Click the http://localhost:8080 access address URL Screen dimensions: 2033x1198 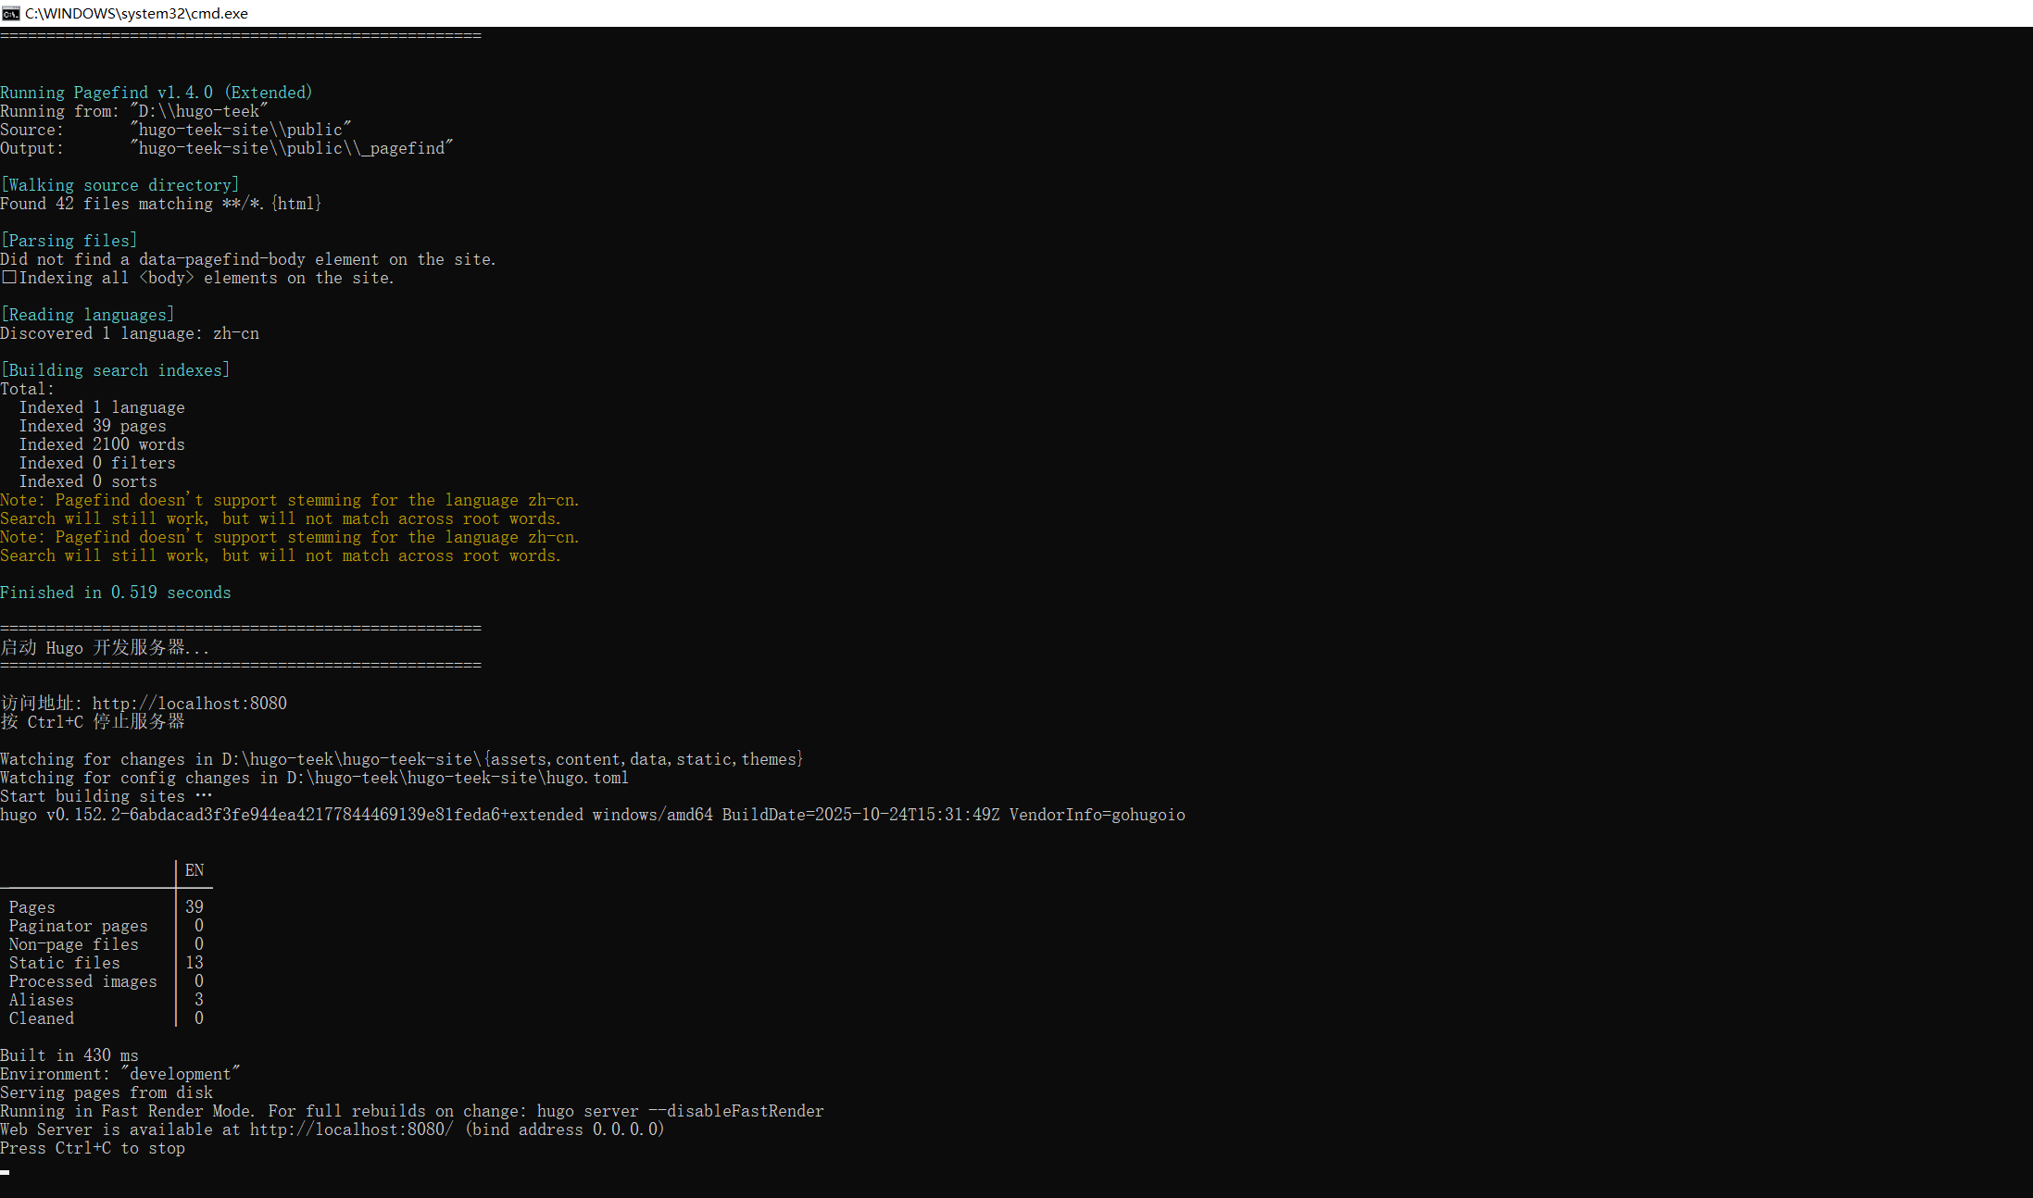189,704
